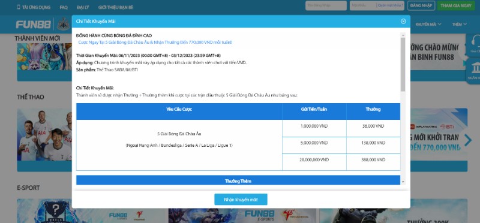The width and height of the screenshot is (480, 223).
Task: Click the Newcastle United crest icon
Action: tap(64, 24)
